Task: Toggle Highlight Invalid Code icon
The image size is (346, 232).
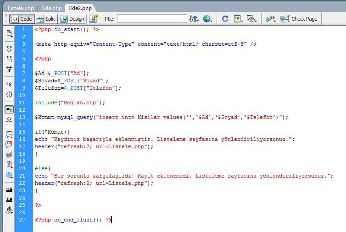Action: (9, 119)
